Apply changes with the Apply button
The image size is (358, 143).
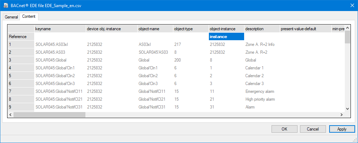(x=342, y=129)
